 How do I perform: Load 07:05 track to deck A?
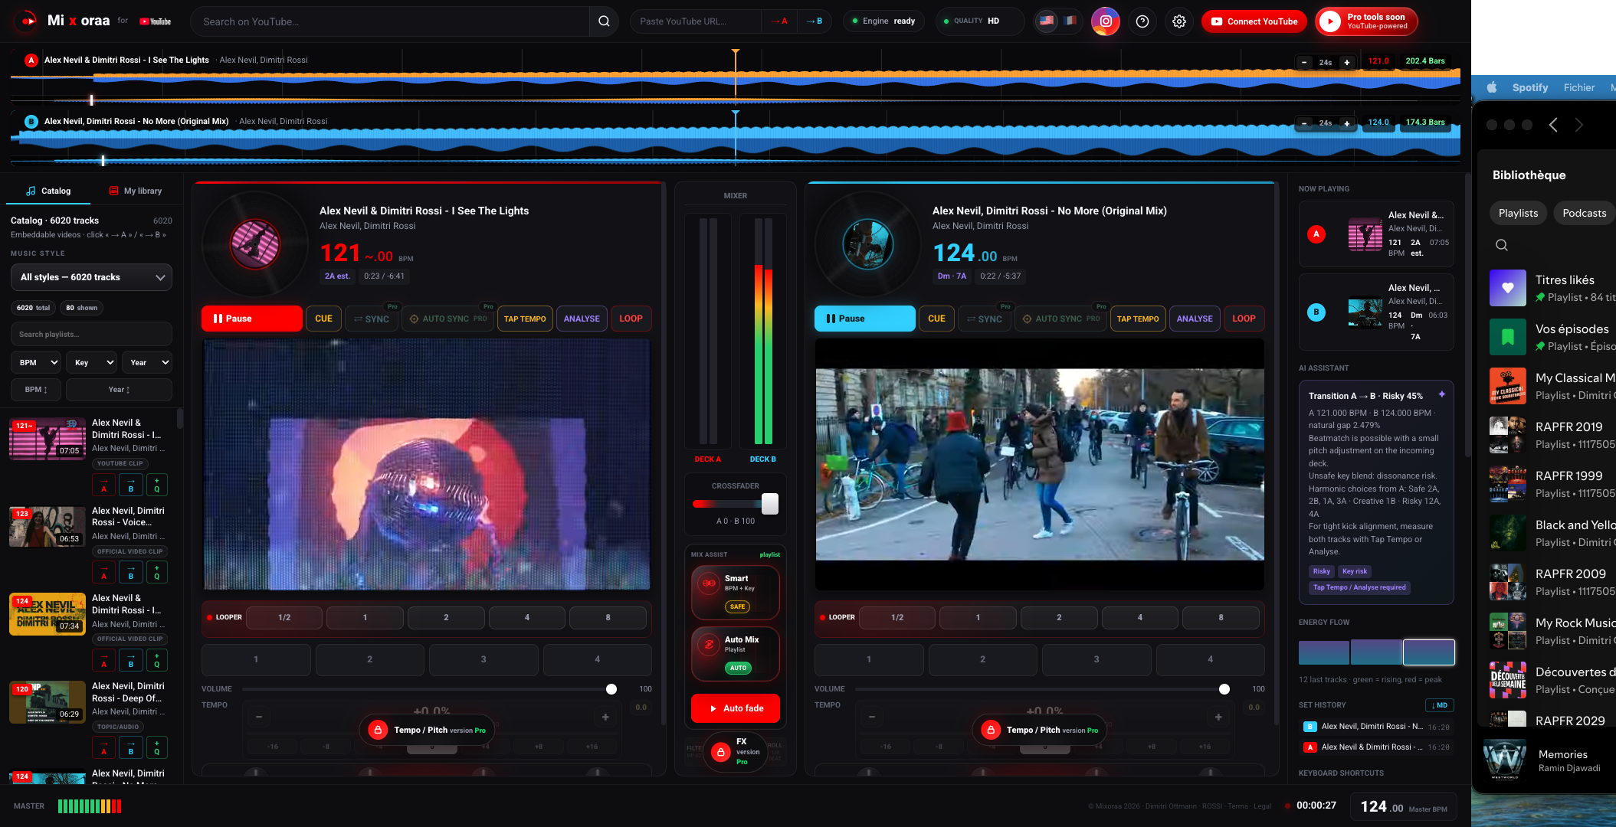coord(104,485)
